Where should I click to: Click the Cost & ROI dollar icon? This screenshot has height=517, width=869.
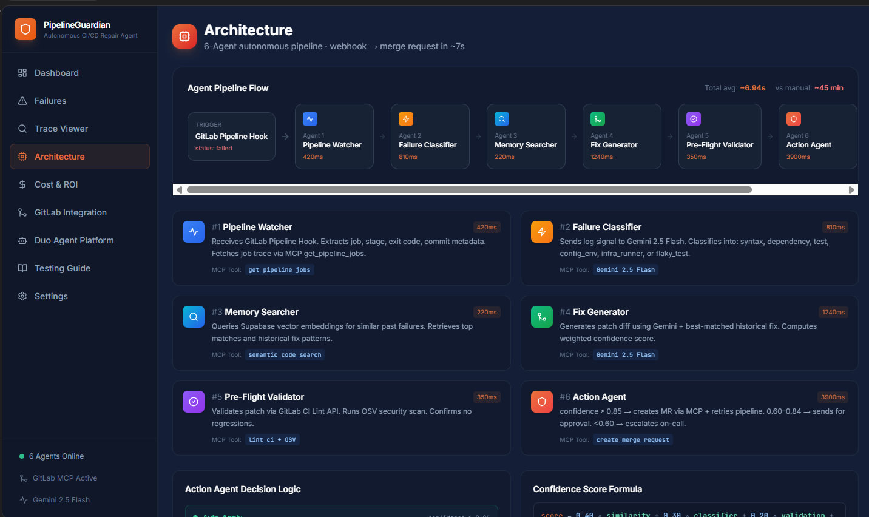tap(22, 184)
